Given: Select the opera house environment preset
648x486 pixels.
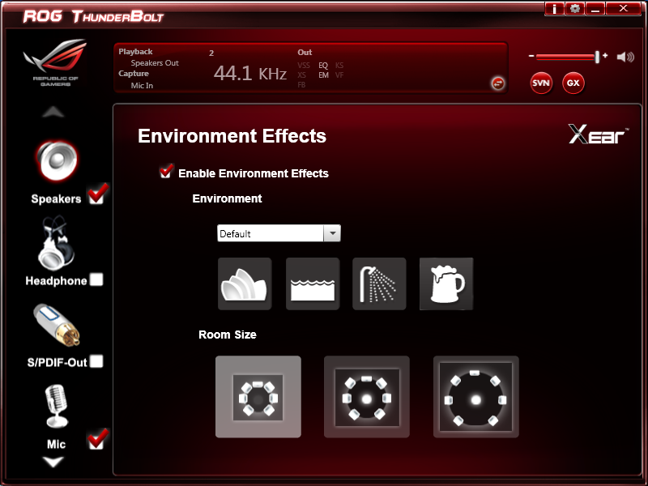Looking at the screenshot, I should [x=245, y=284].
